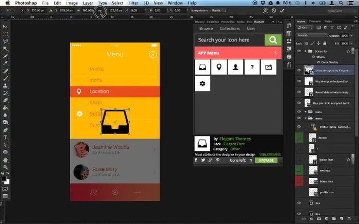Click the foreground color swatch
359x224 pixels.
4,178
